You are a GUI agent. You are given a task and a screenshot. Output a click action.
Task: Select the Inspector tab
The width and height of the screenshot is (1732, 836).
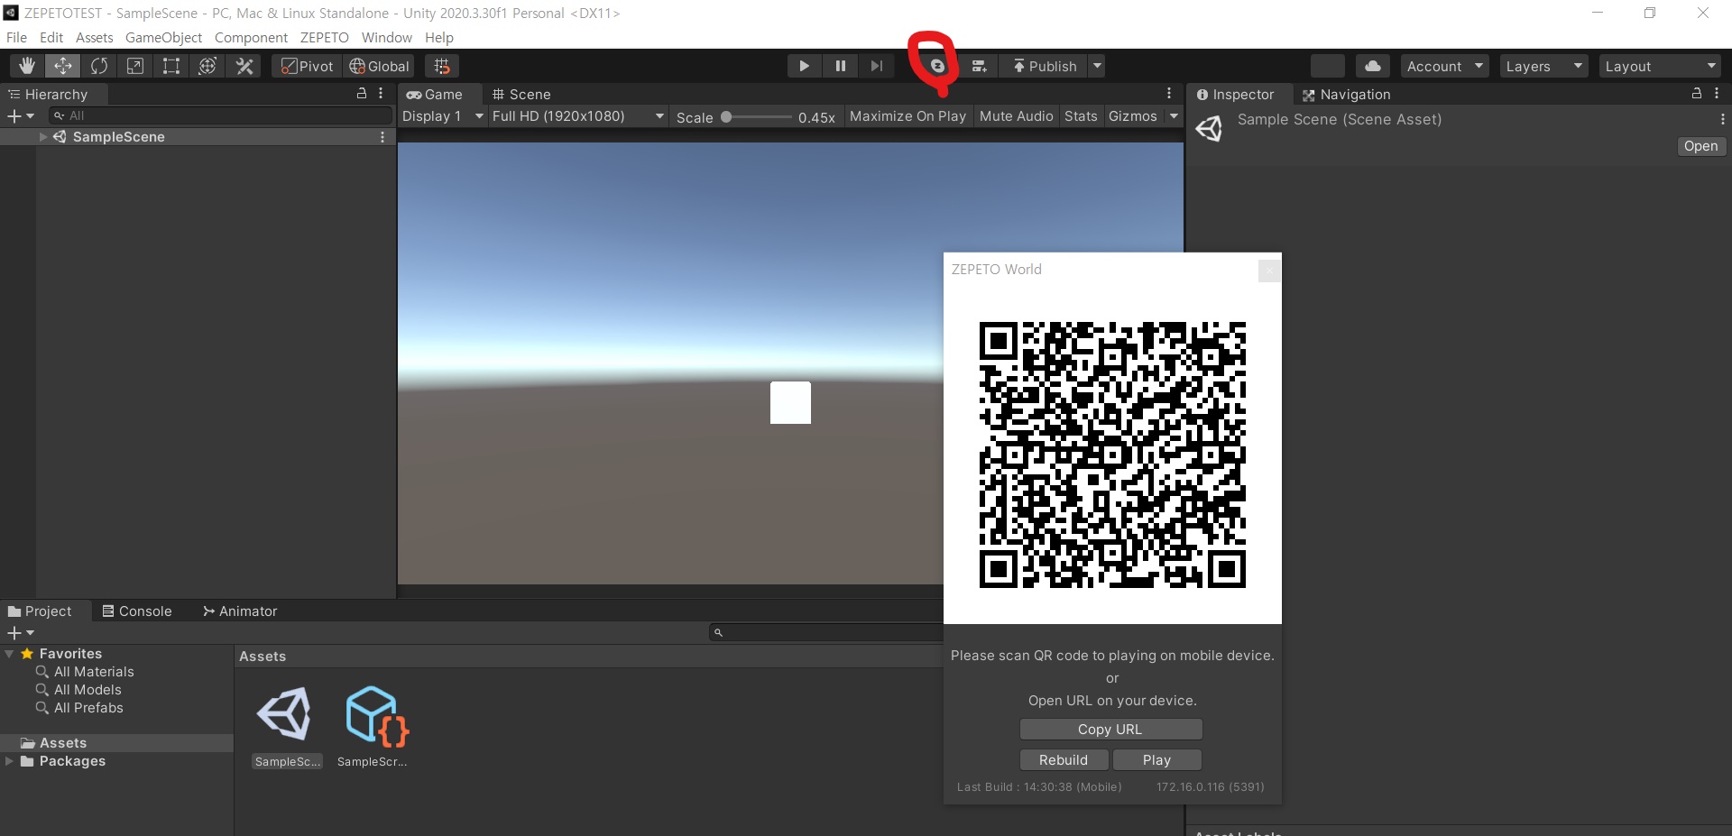click(x=1235, y=94)
